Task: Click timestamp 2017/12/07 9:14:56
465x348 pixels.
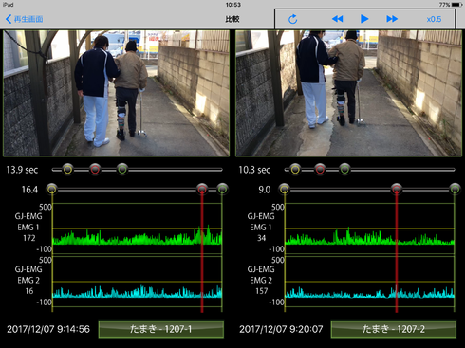Action: 48,329
